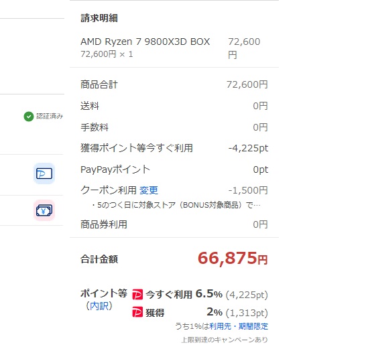
Task: Click the 商品合計 72,600円 amount
Action: pyautogui.click(x=247, y=84)
